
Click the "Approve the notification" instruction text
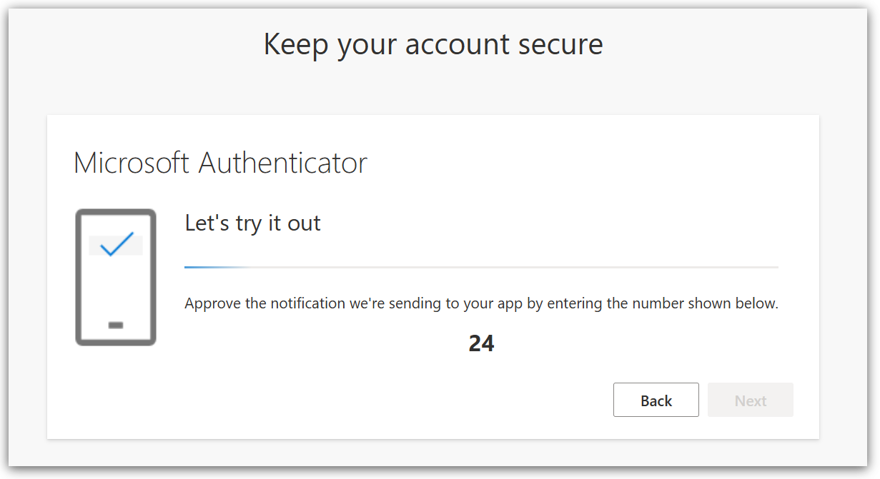pos(480,303)
